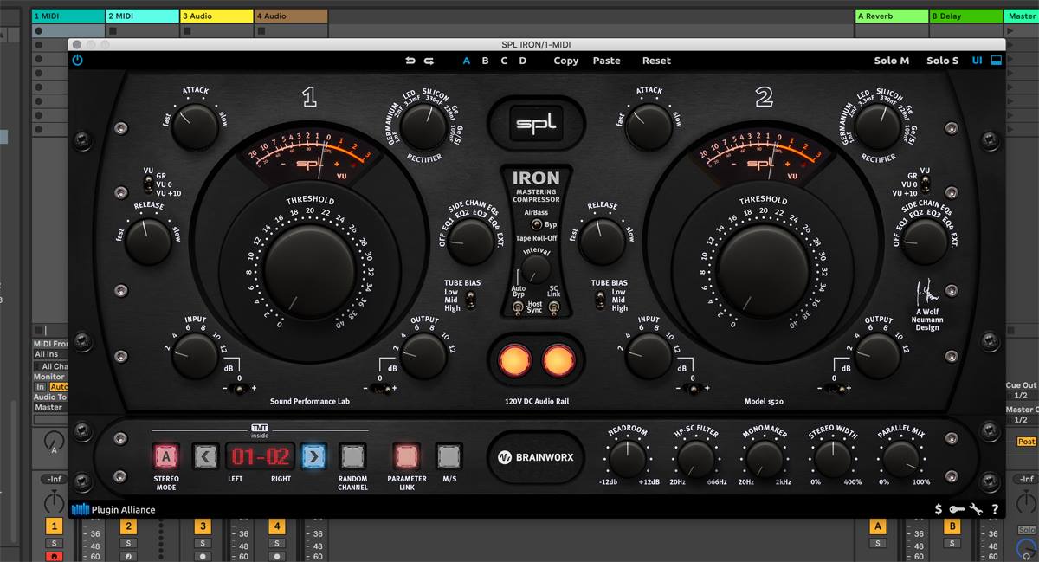Flip channel 2 VU mode switch
The height and width of the screenshot is (562, 1039).
tap(924, 184)
